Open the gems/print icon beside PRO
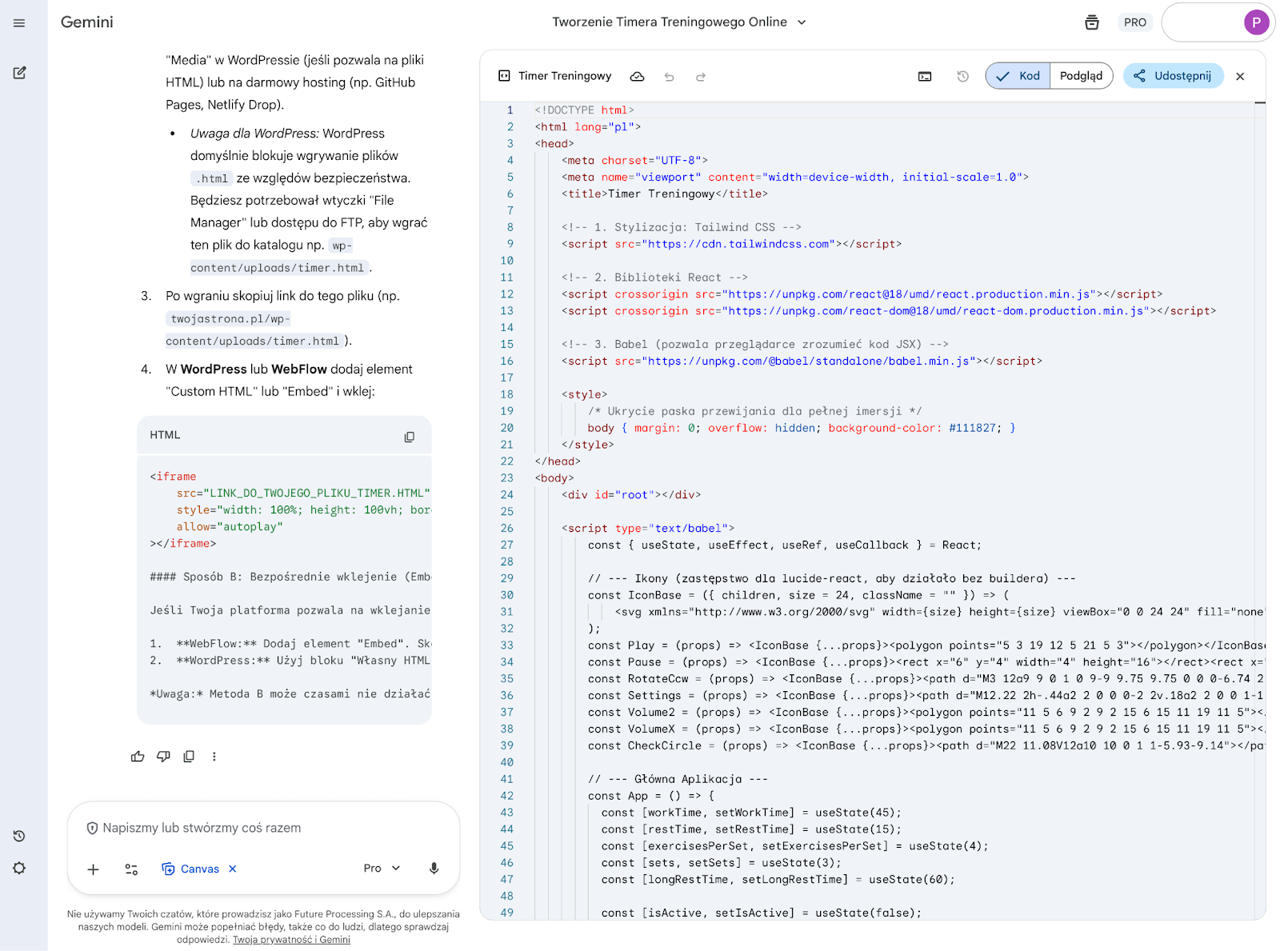 coord(1091,22)
